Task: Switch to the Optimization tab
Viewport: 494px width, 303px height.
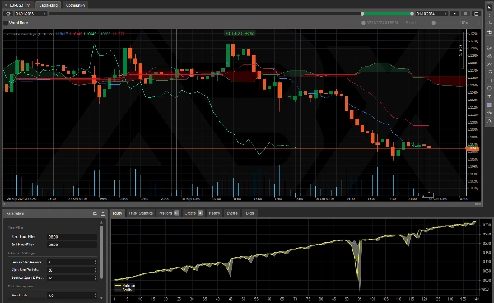Action: click(75, 5)
